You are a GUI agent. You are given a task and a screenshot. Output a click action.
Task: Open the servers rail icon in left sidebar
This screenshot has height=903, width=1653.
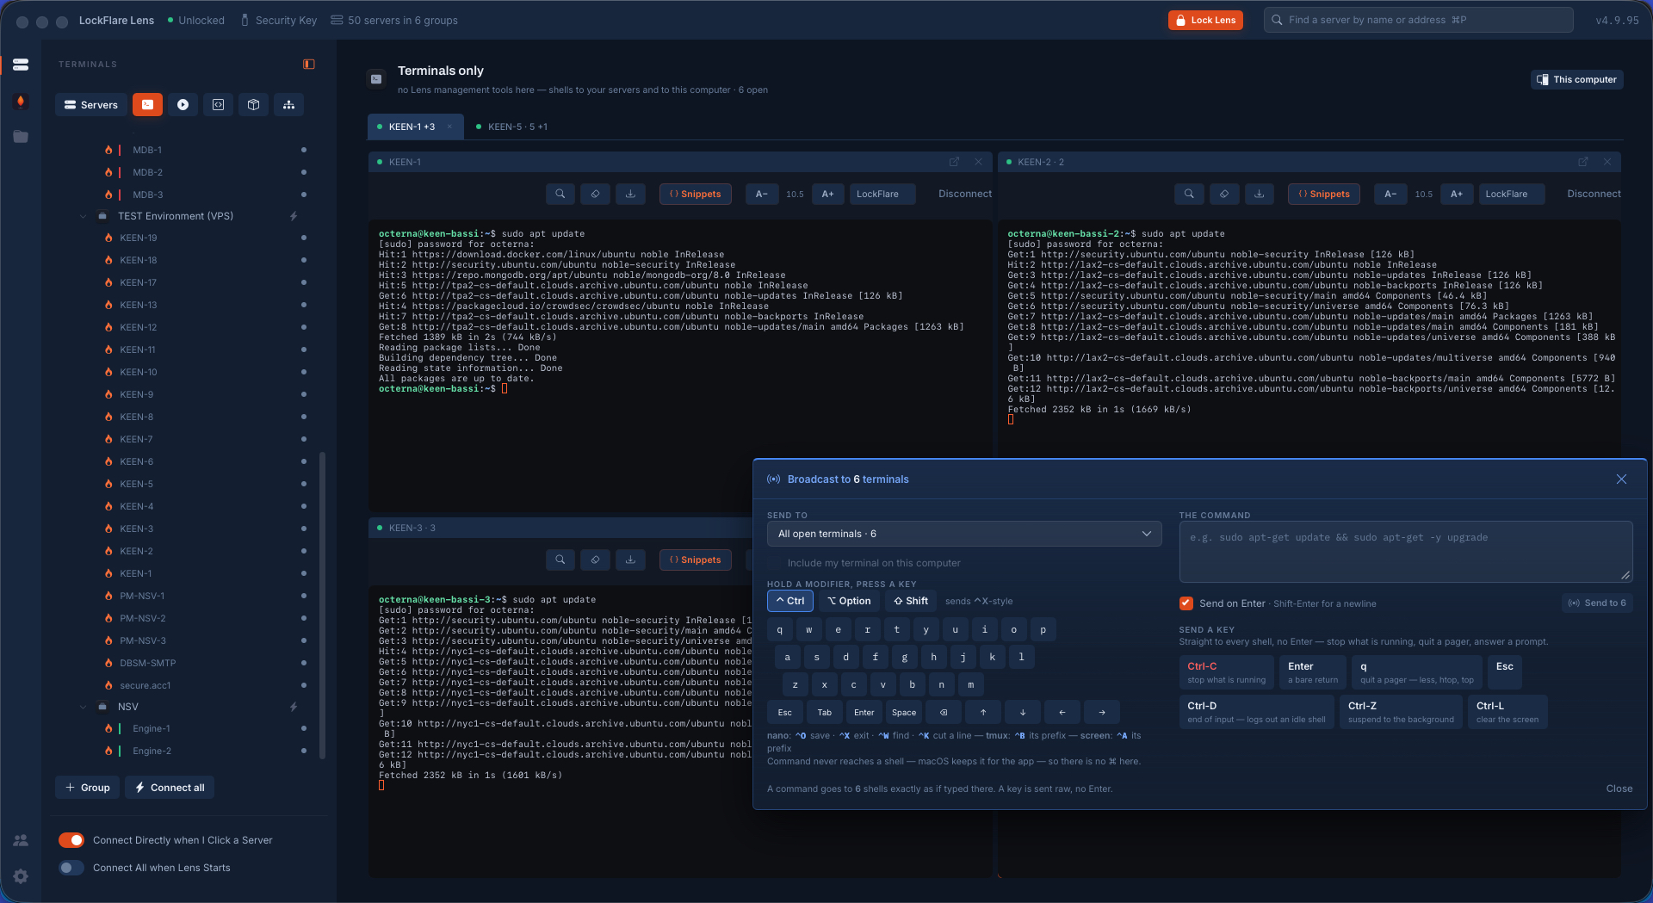point(21,65)
